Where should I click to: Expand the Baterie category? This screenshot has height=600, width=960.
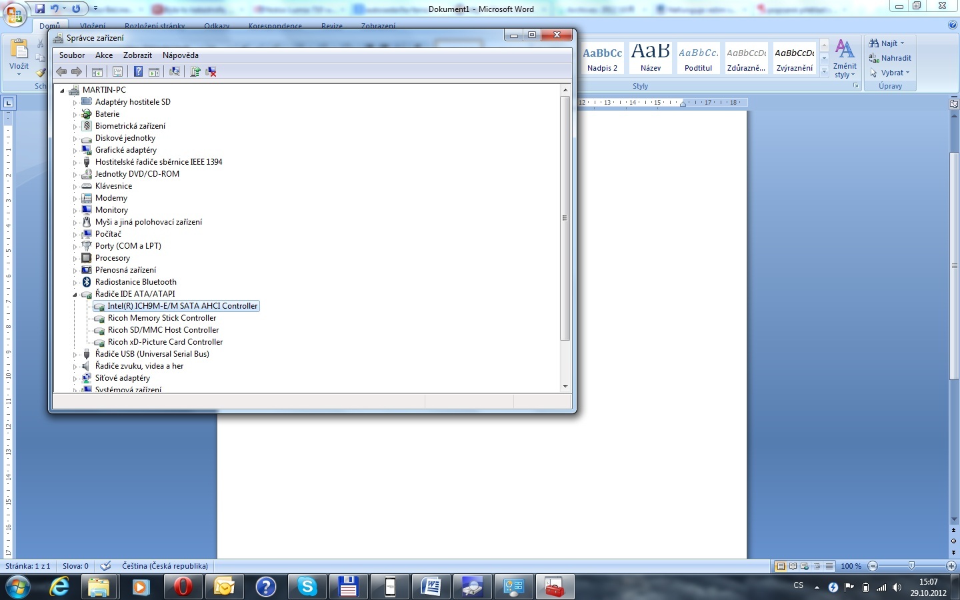(x=75, y=115)
